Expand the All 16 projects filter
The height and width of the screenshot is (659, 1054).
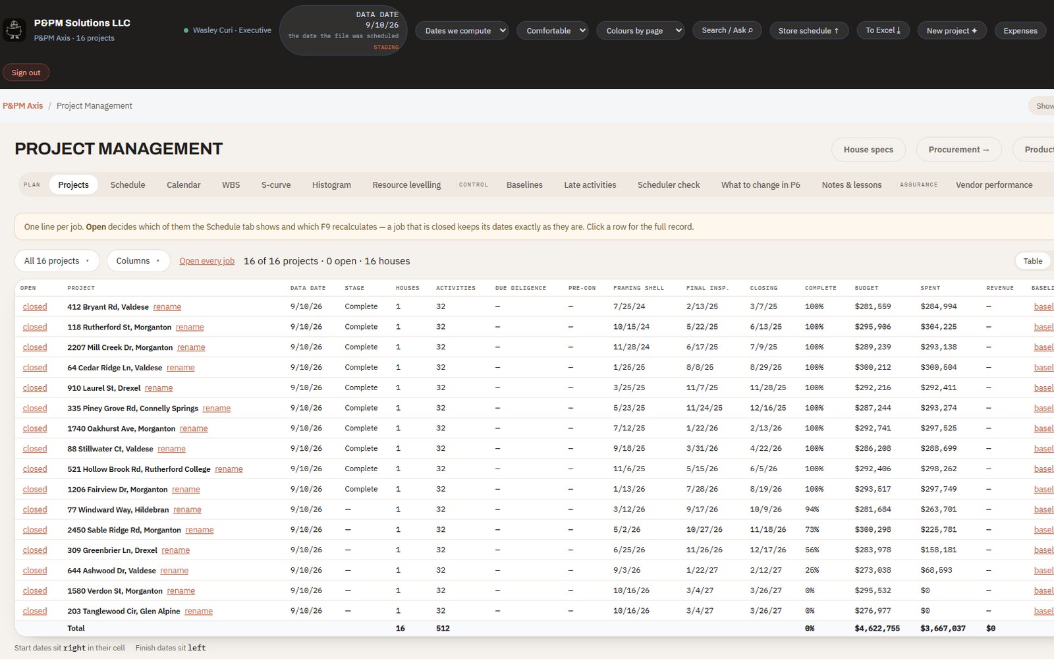pos(57,261)
